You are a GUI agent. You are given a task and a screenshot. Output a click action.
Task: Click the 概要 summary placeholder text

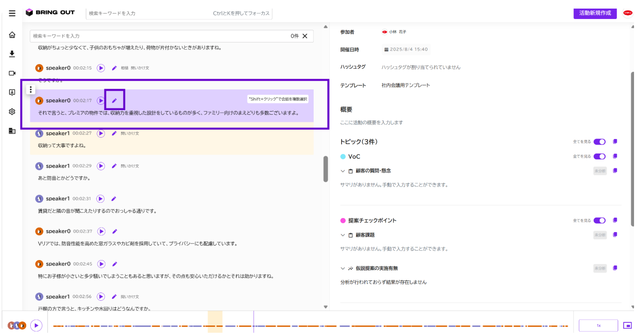tap(371, 122)
